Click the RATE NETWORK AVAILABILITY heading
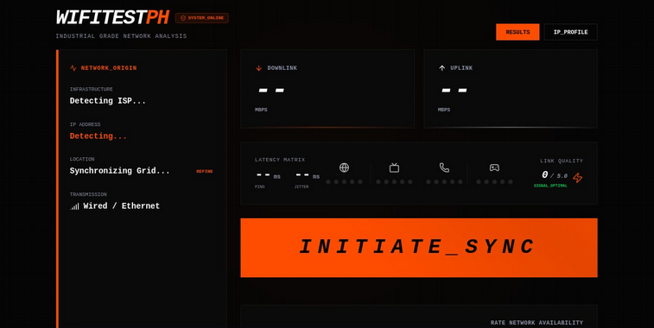The width and height of the screenshot is (654, 328). [537, 323]
